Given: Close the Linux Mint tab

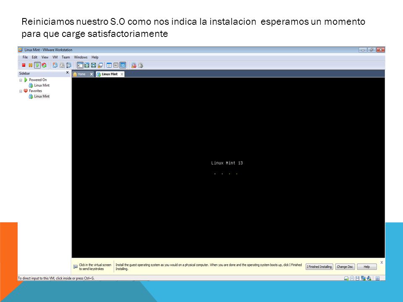Looking at the screenshot, I should coord(122,74).
